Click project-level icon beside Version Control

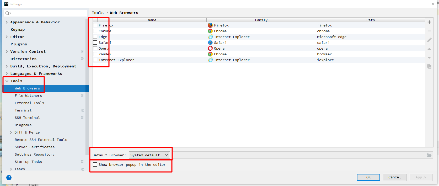pyautogui.click(x=83, y=52)
